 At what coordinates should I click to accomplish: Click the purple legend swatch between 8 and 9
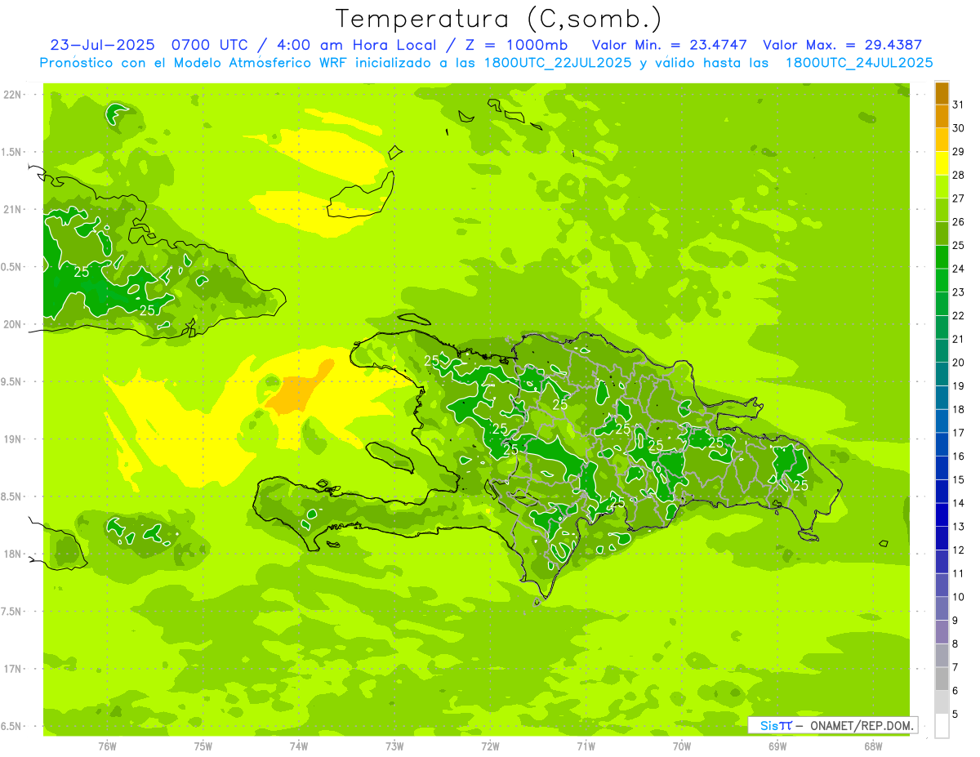[942, 632]
